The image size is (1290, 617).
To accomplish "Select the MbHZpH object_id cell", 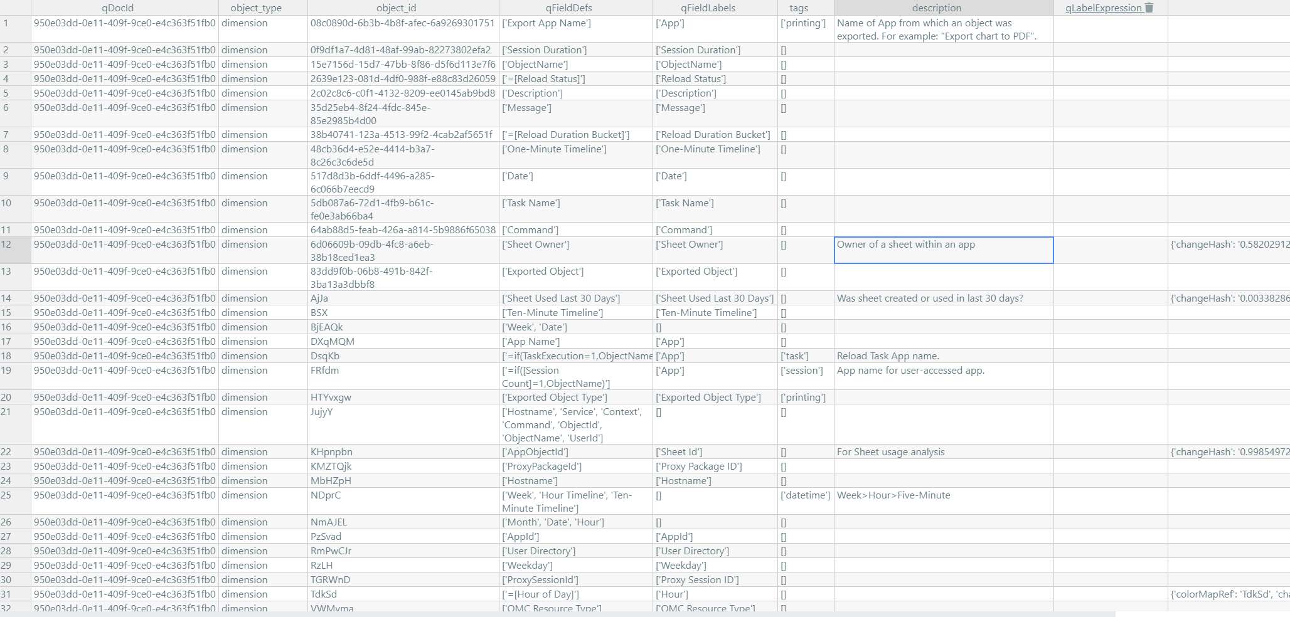I will tap(403, 480).
